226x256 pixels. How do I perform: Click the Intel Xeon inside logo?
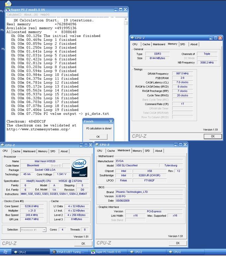pos(80,168)
